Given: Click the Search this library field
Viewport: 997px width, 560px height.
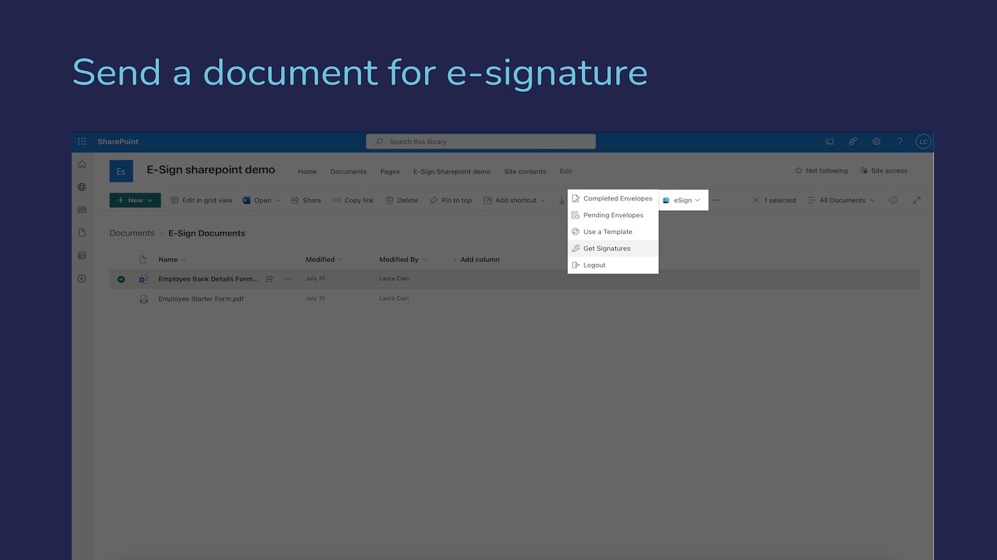Looking at the screenshot, I should click(x=481, y=141).
